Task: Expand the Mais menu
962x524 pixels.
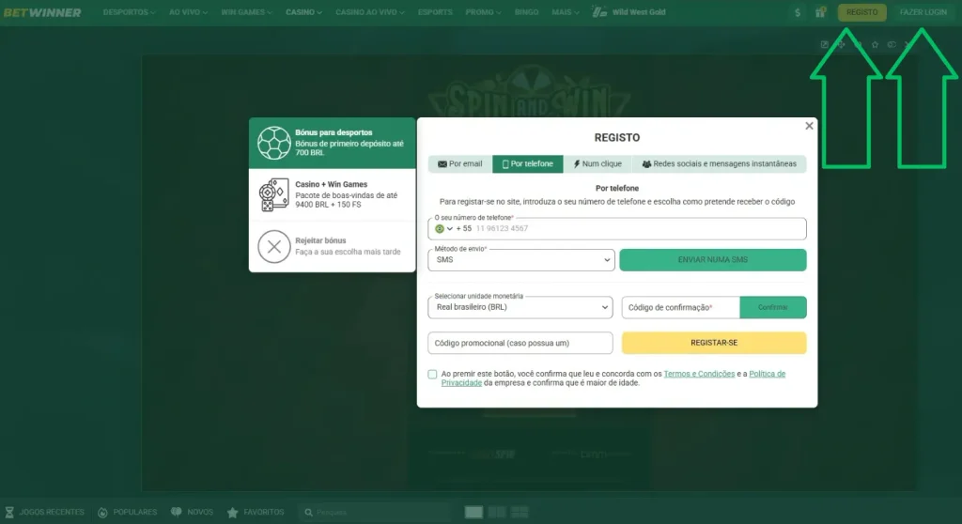Action: [x=565, y=12]
